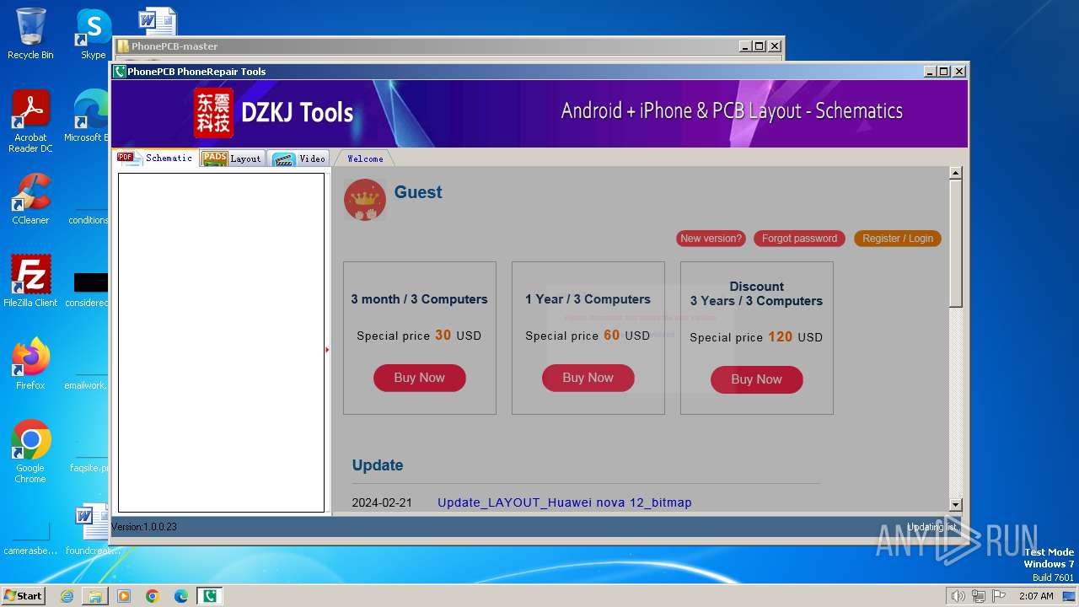1079x607 pixels.
Task: Select the Welcome tab
Action: (364, 158)
